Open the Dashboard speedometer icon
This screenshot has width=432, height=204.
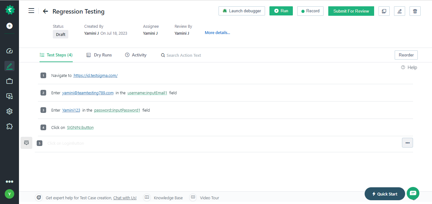[x=9, y=50]
